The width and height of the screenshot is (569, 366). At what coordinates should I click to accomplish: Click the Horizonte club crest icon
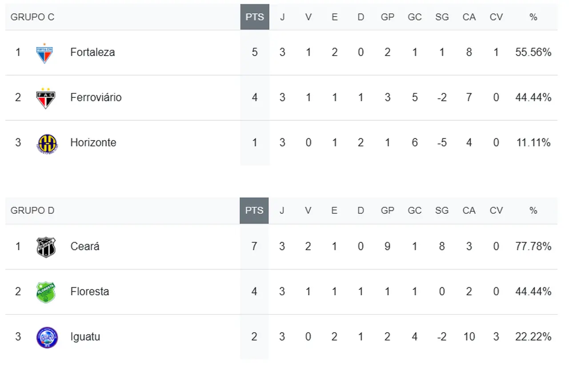click(x=46, y=143)
